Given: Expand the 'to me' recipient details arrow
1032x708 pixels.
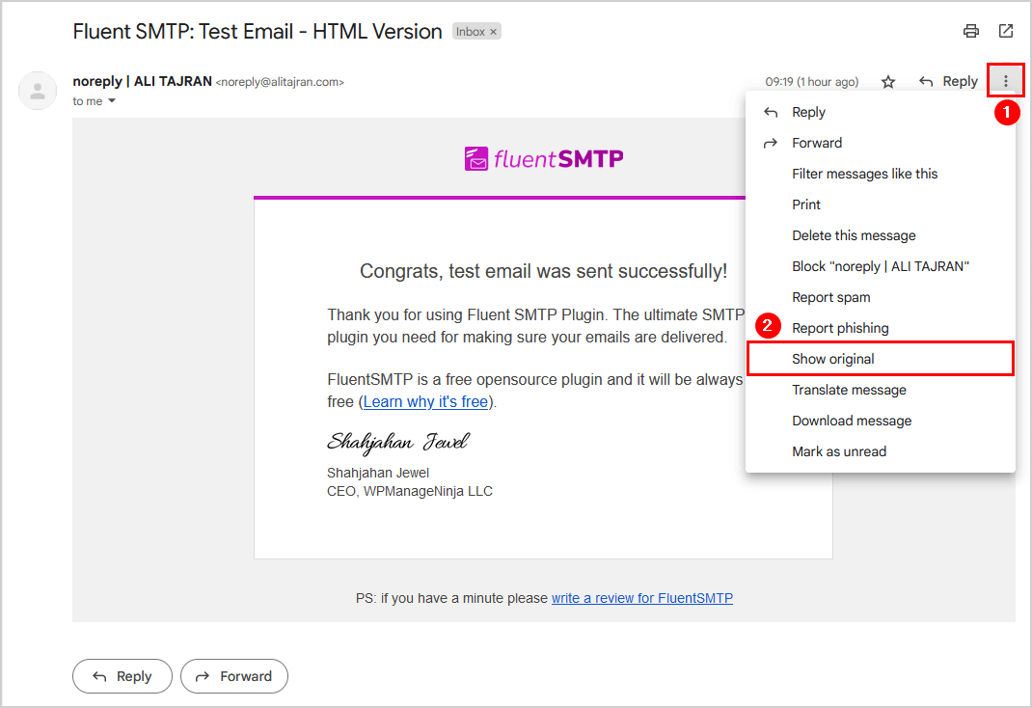Looking at the screenshot, I should [112, 100].
